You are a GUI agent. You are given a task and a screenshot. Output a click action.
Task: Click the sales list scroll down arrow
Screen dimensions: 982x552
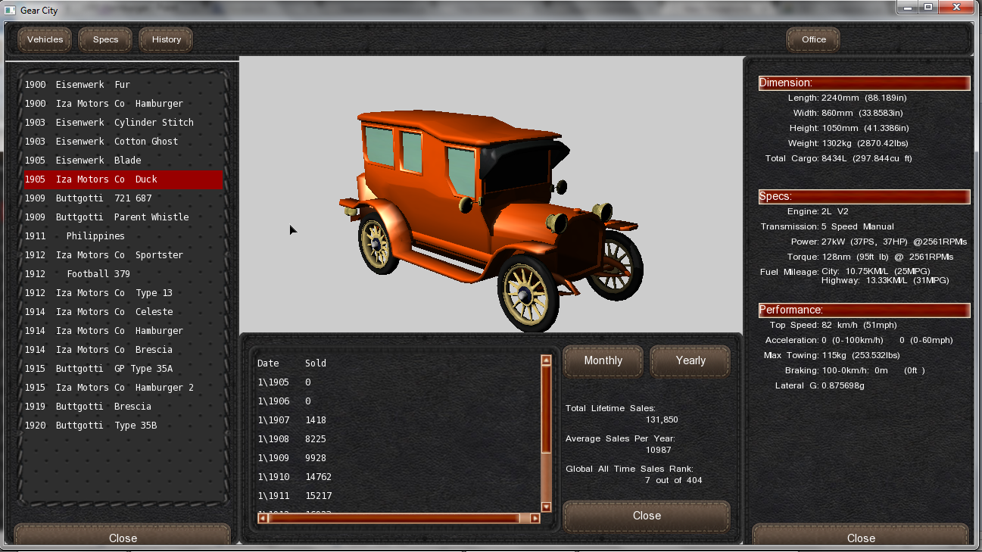[x=546, y=507]
